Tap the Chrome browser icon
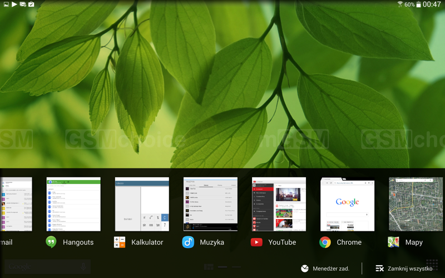 coord(325,242)
